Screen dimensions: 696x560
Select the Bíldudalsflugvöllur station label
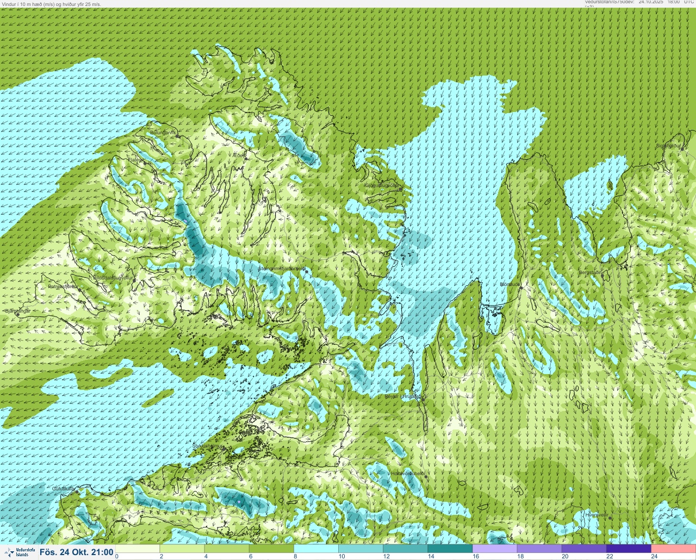click(113, 277)
